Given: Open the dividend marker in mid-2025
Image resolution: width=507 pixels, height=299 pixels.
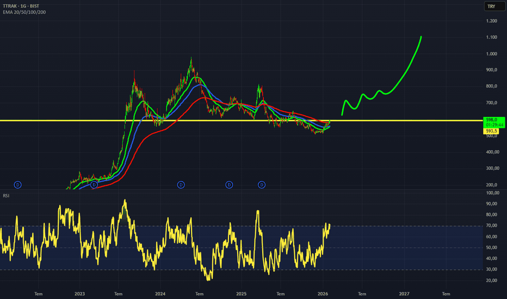Looking at the screenshot, I should [x=262, y=185].
